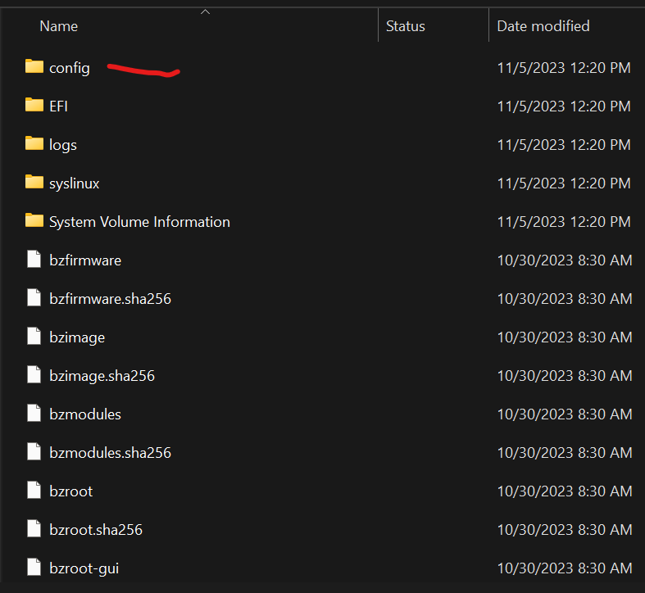Viewport: 645px width, 593px height.
Task: Select the bzfirmware.sha256 file name
Action: 111,299
